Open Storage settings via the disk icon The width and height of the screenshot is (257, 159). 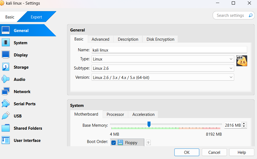pyautogui.click(x=6, y=67)
